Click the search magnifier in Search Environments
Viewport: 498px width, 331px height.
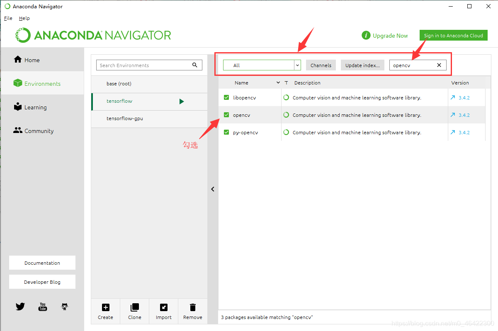pyautogui.click(x=195, y=65)
